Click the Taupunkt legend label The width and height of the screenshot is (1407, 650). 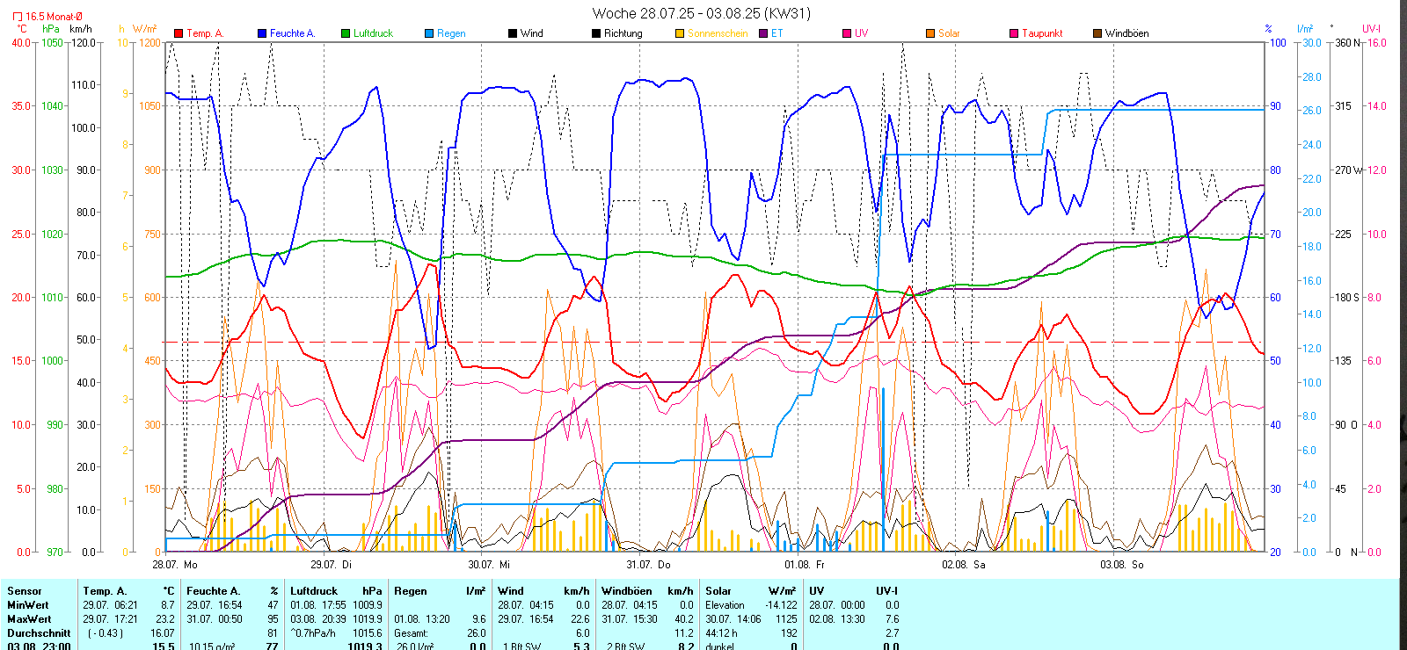1042,33
